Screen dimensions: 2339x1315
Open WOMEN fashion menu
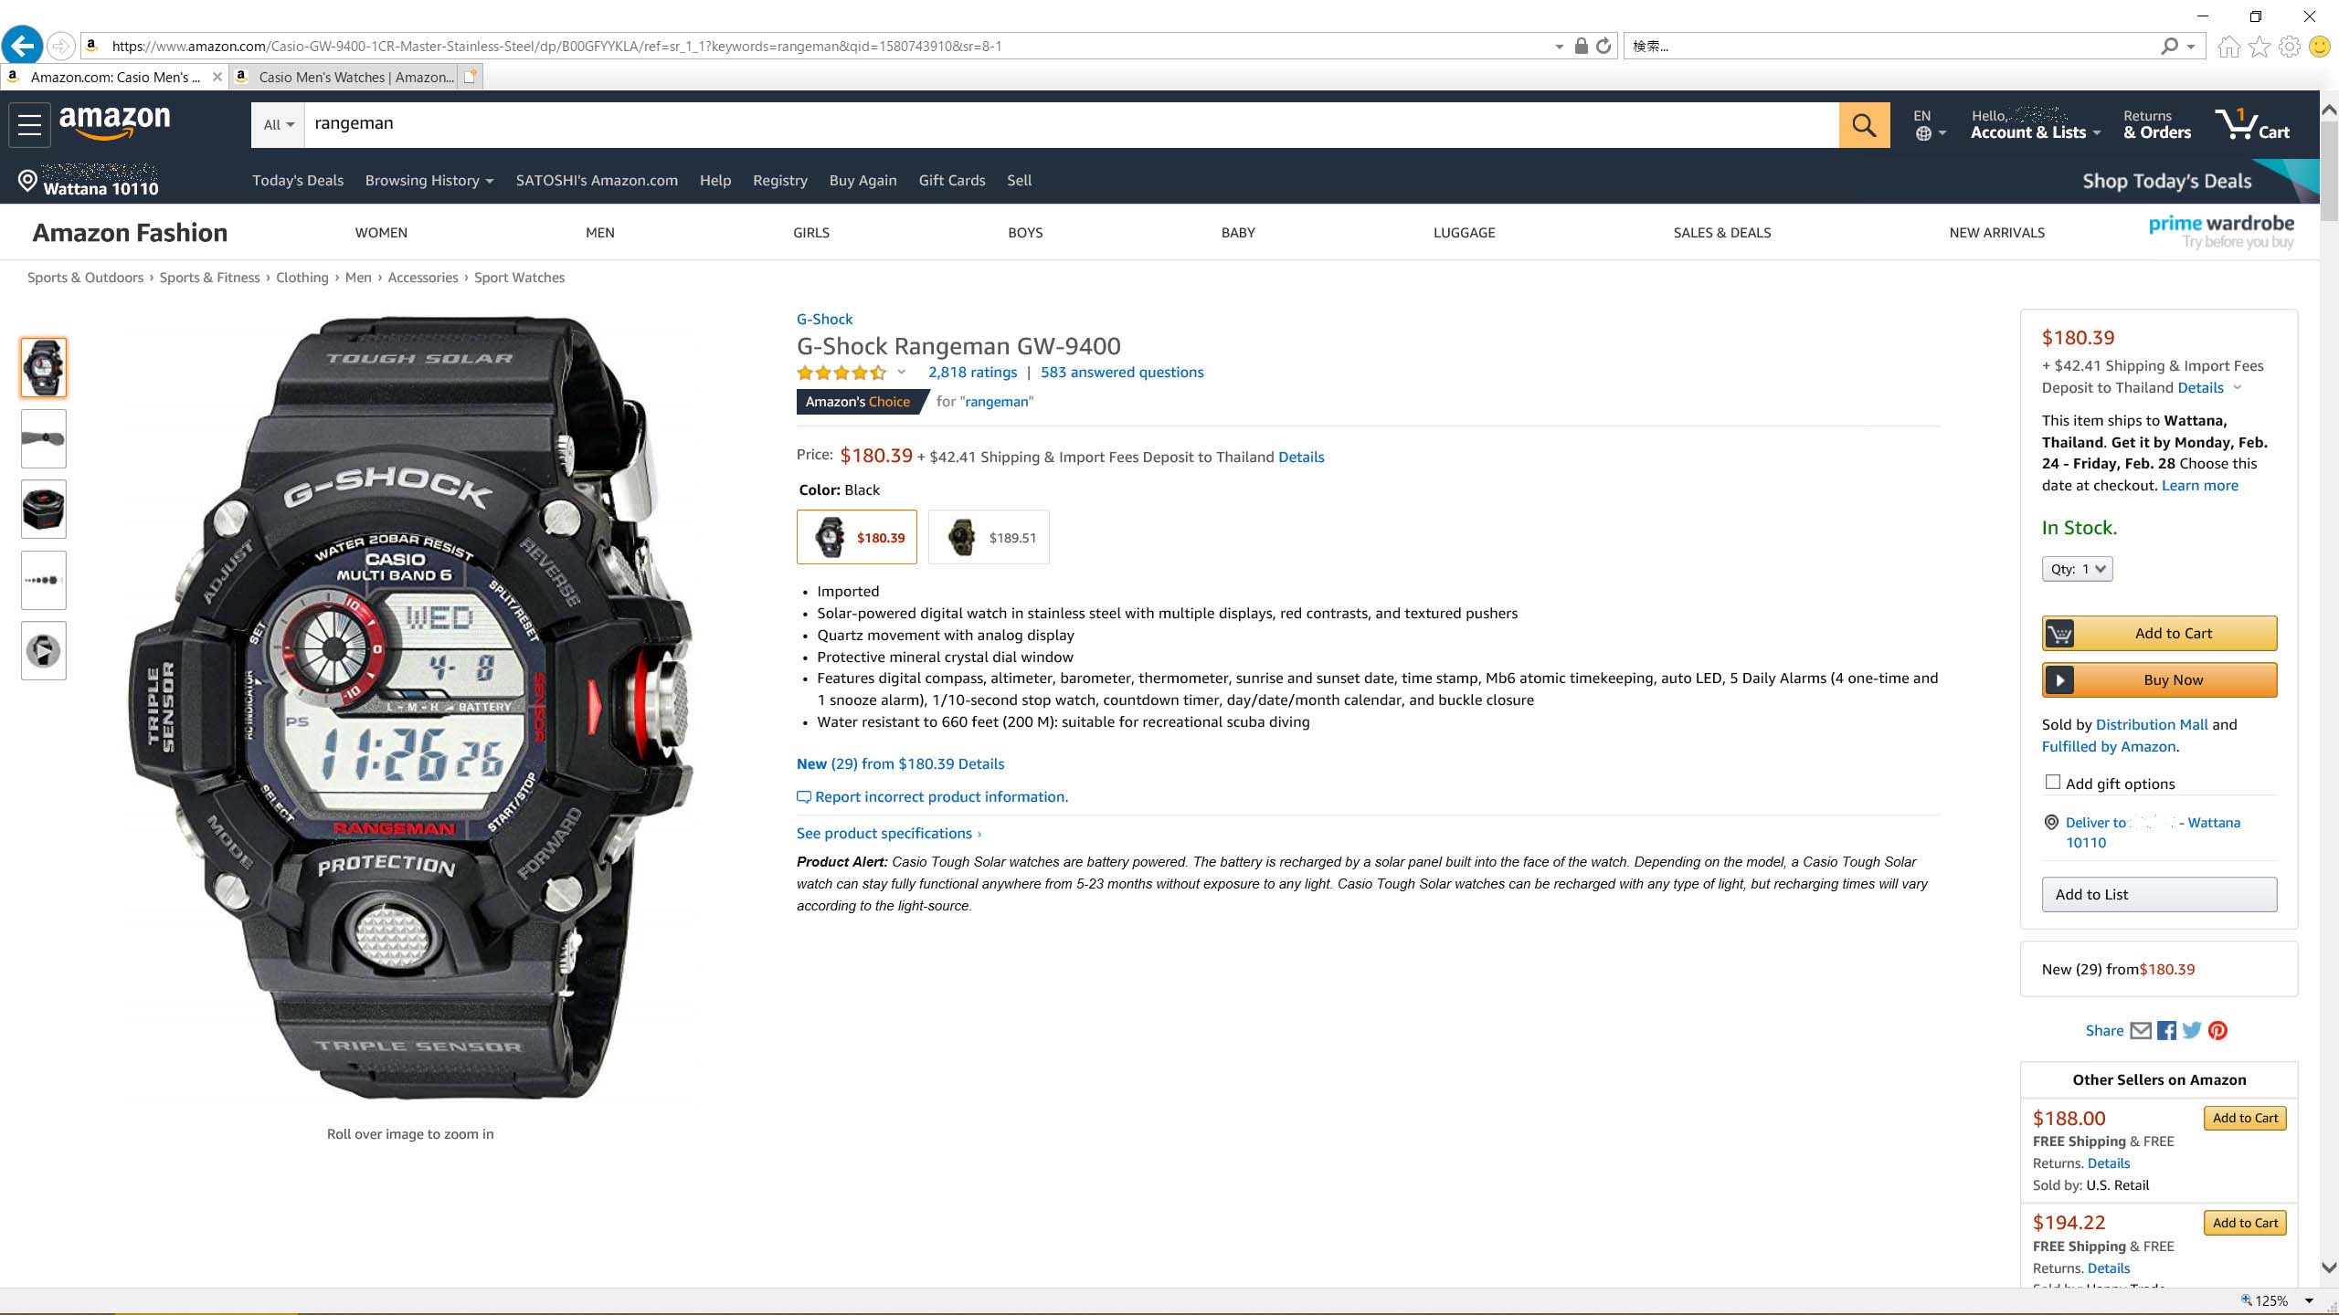[381, 233]
